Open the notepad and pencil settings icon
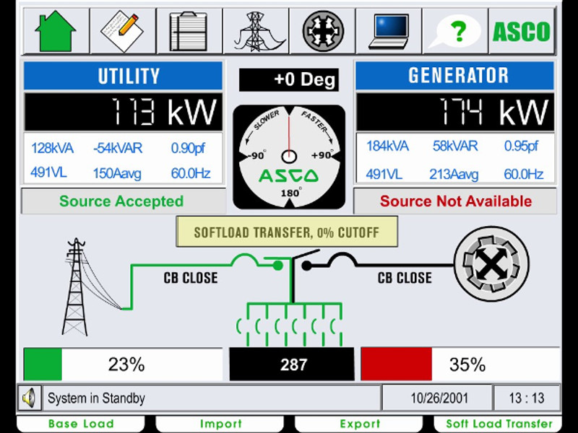The width and height of the screenshot is (578, 433). click(x=123, y=31)
